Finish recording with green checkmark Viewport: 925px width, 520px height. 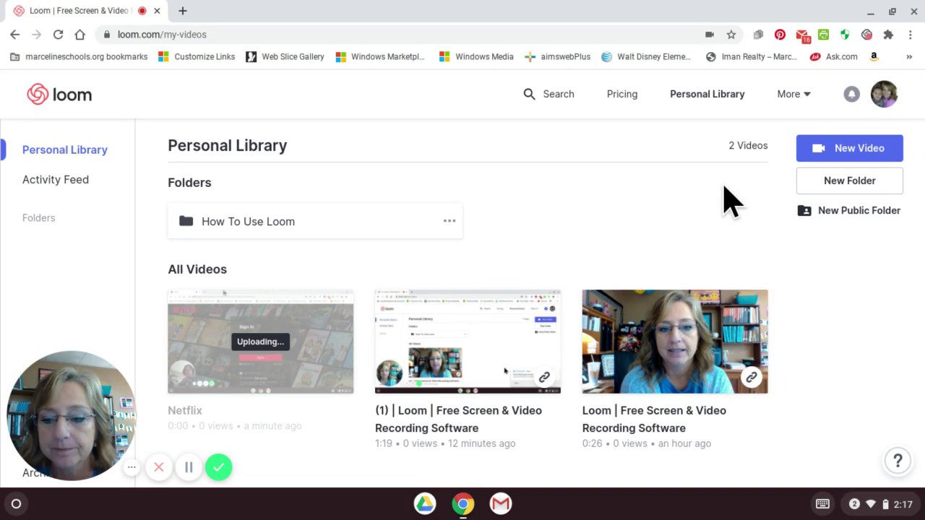coord(218,467)
